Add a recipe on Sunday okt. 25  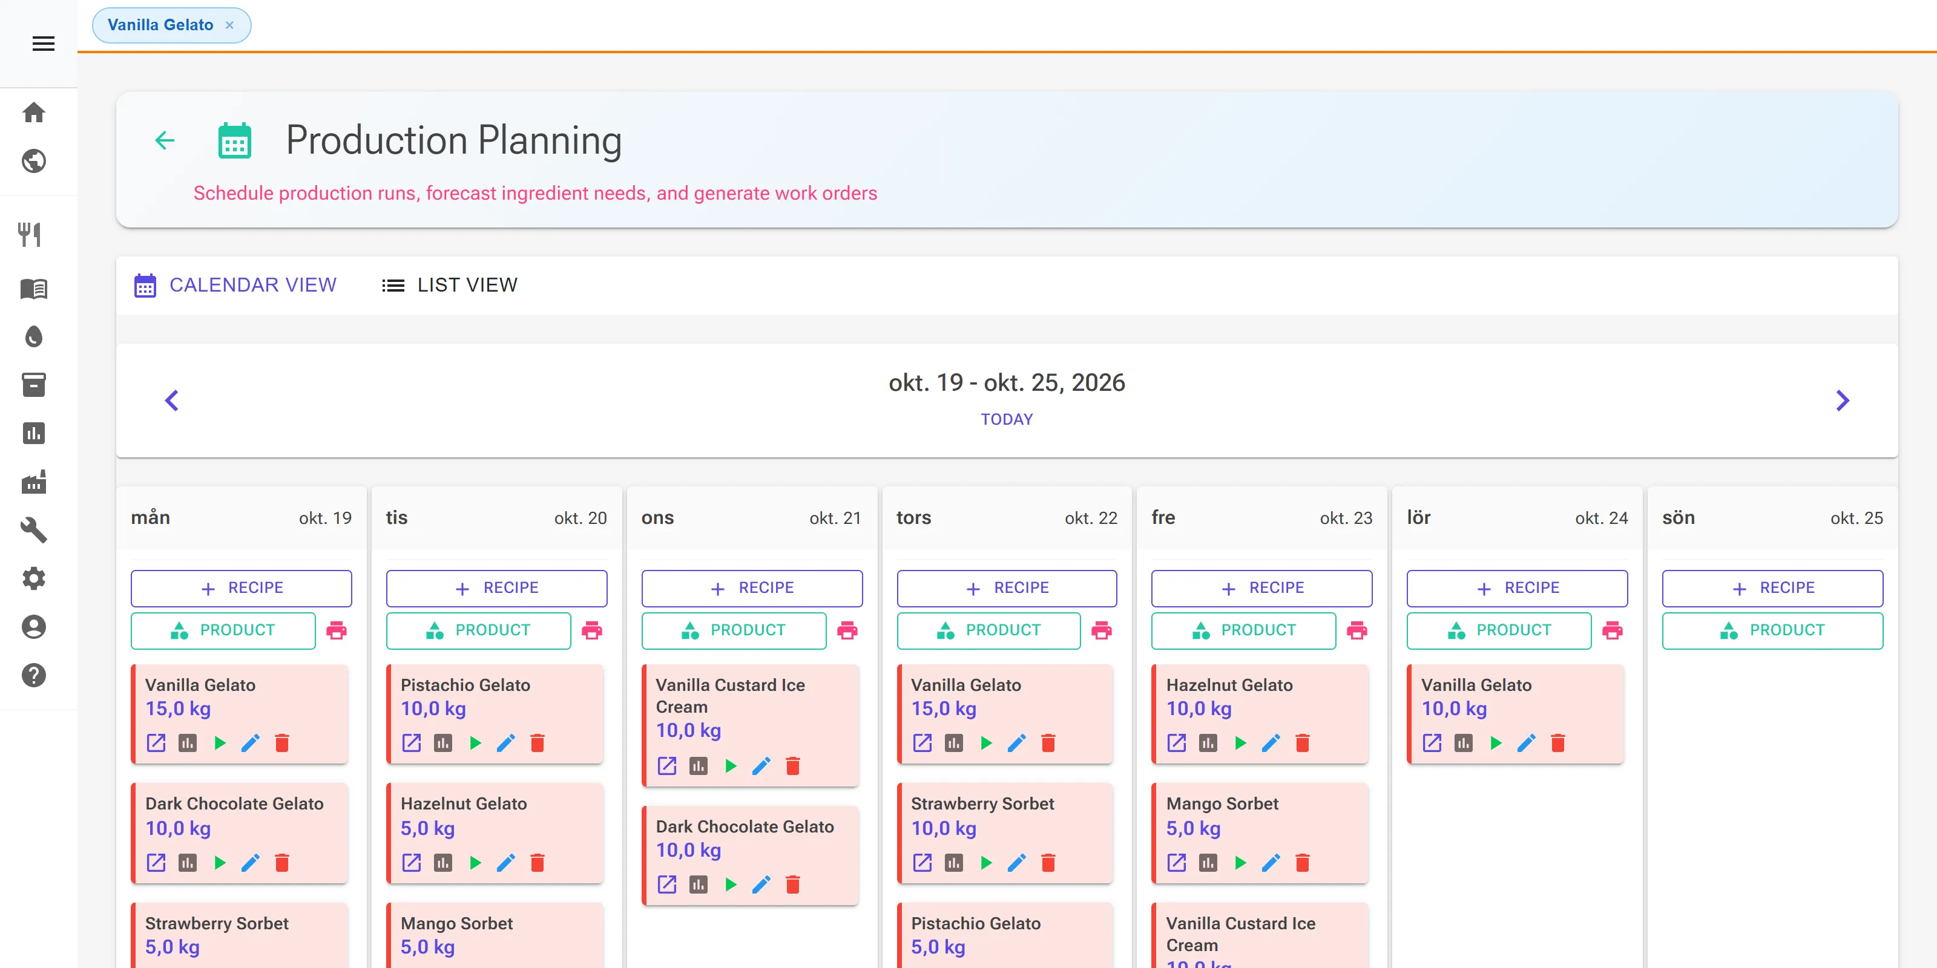[x=1773, y=589]
